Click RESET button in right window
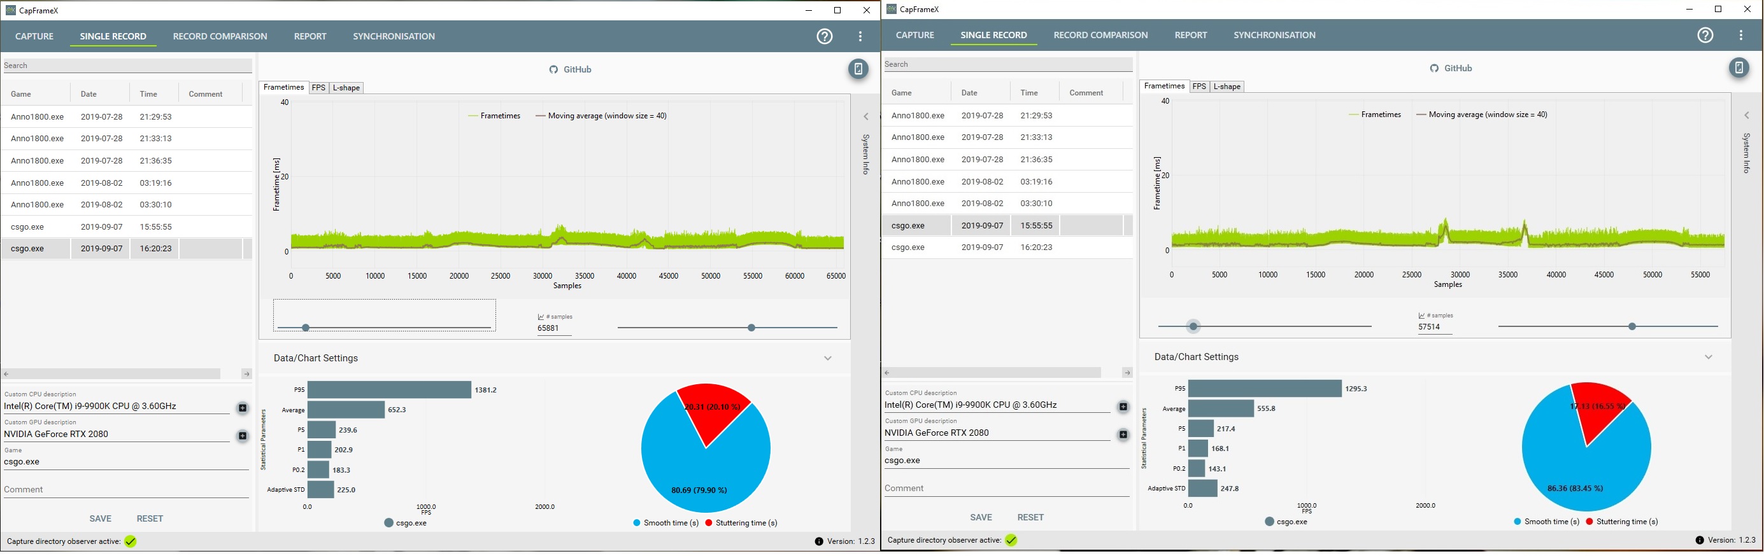 [1030, 517]
